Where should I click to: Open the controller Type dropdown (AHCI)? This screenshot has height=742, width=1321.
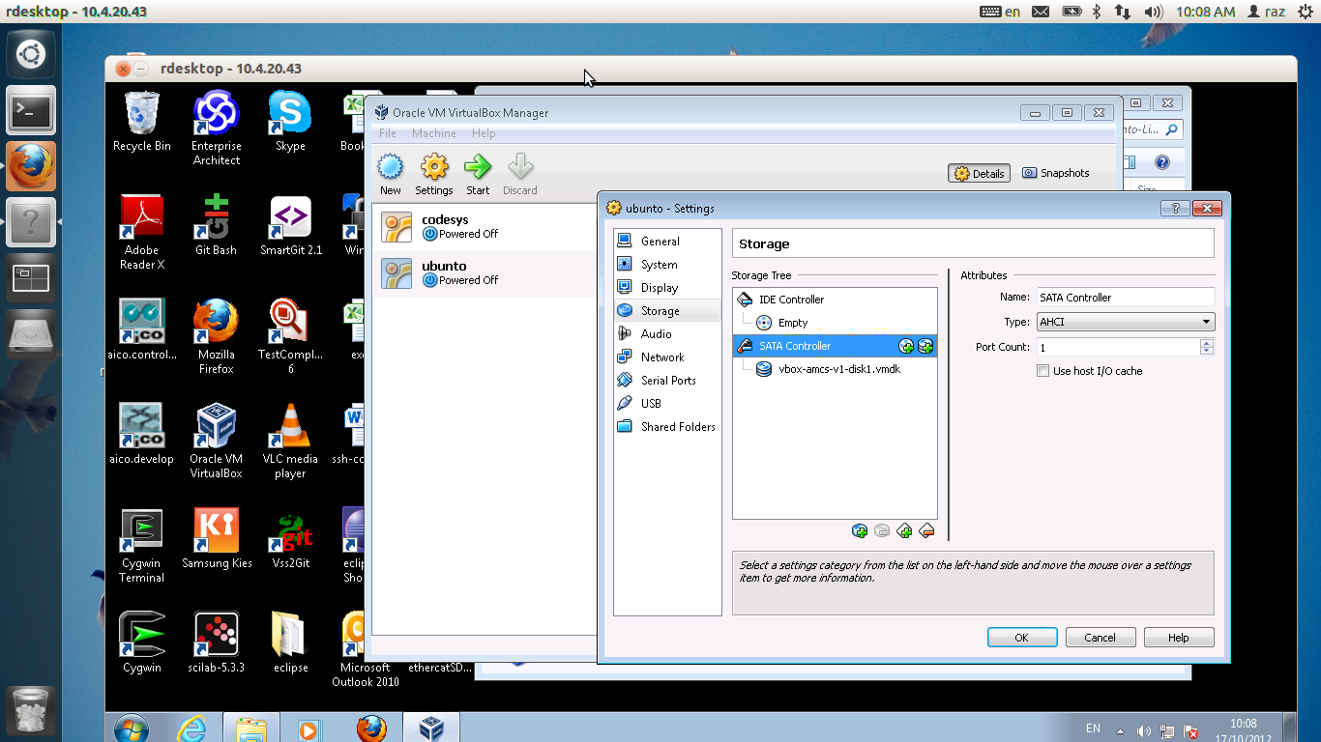(x=1126, y=322)
